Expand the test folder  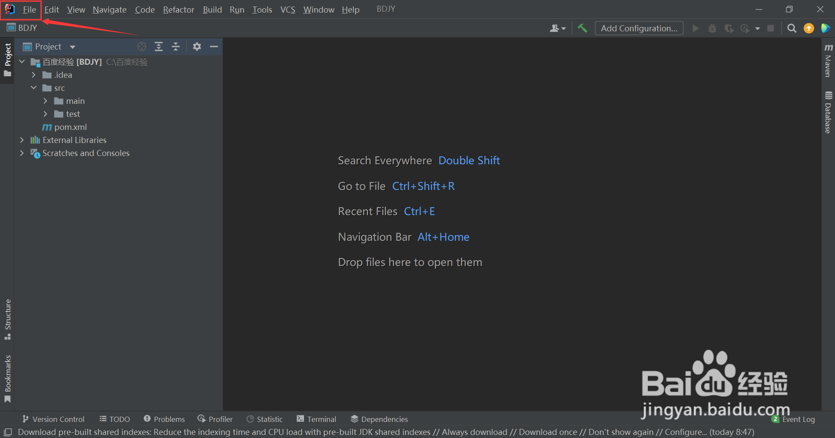click(46, 114)
